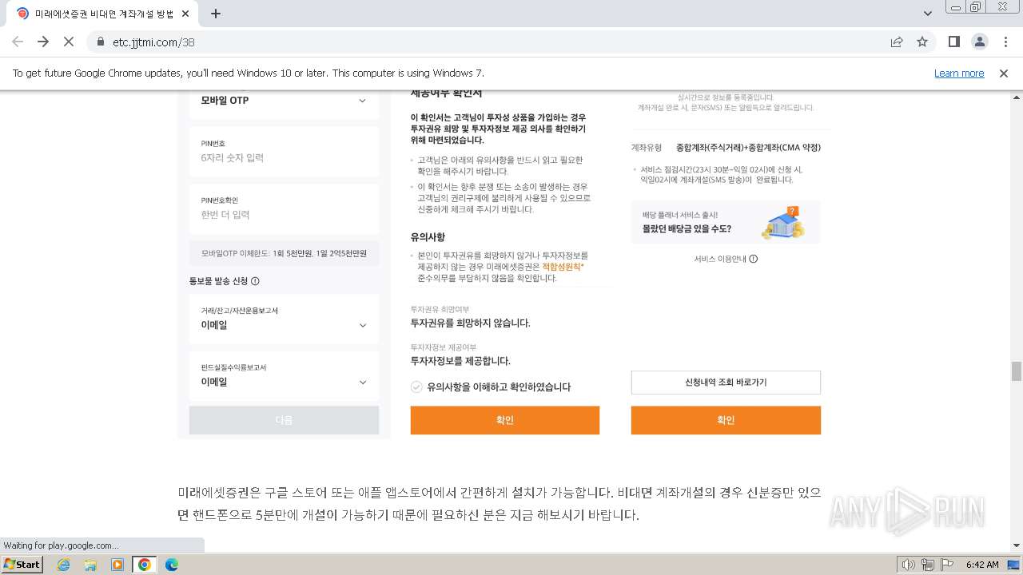
Task: Open Chrome three-dot menu
Action: (x=1005, y=42)
